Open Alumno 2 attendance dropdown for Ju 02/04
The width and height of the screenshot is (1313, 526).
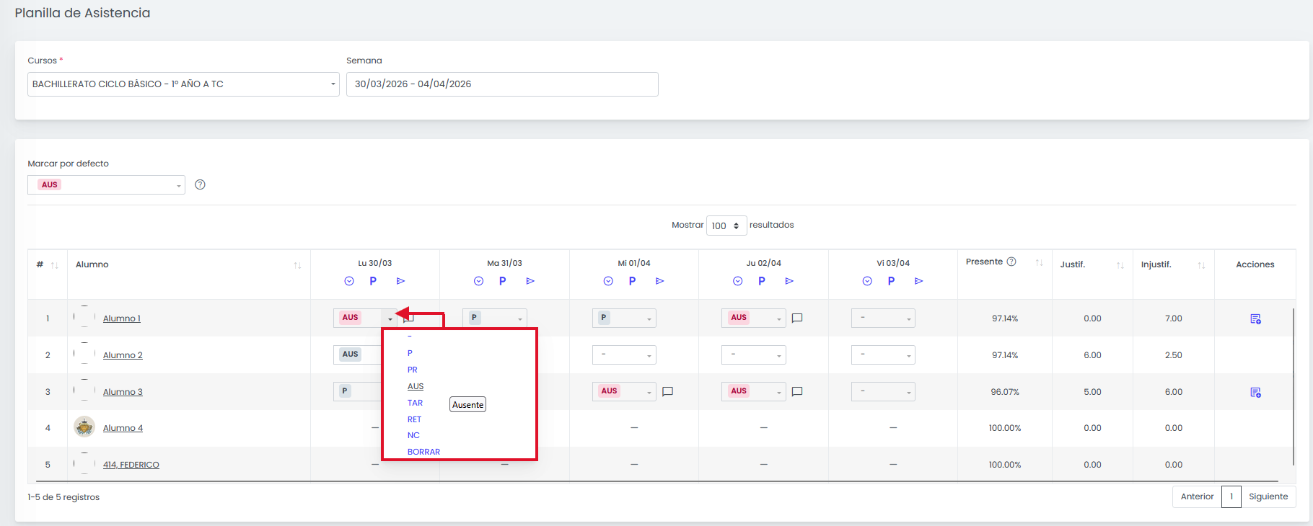[x=754, y=355]
